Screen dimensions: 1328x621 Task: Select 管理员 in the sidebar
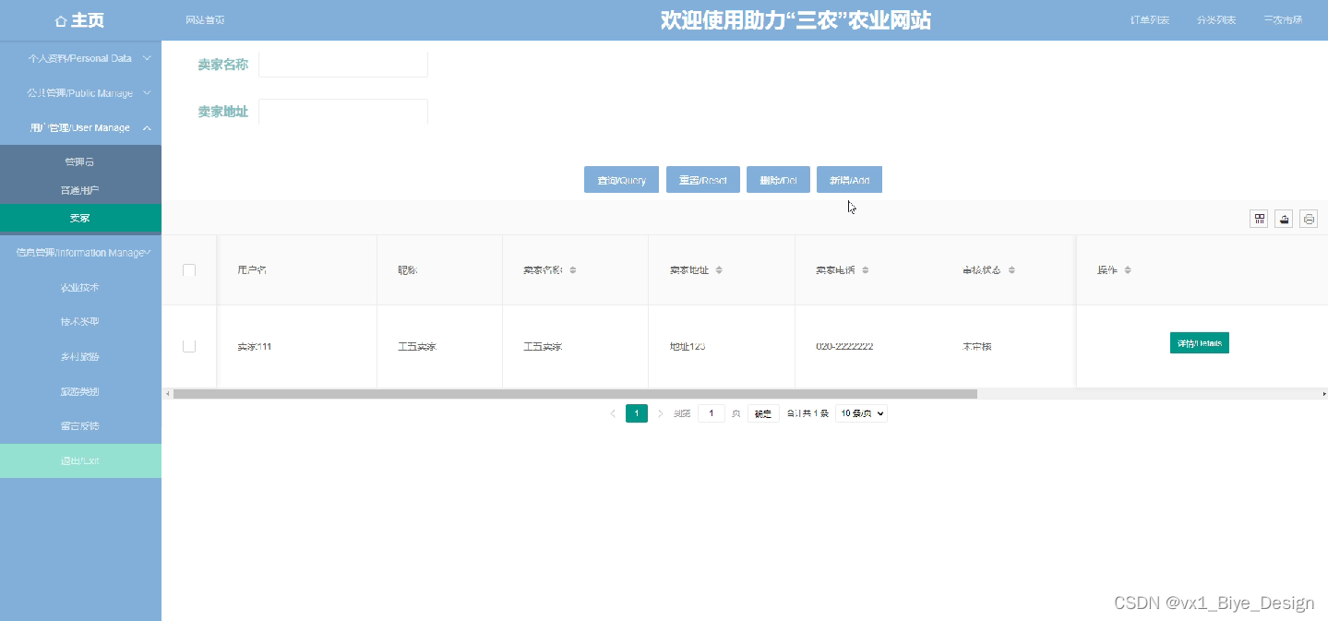80,161
